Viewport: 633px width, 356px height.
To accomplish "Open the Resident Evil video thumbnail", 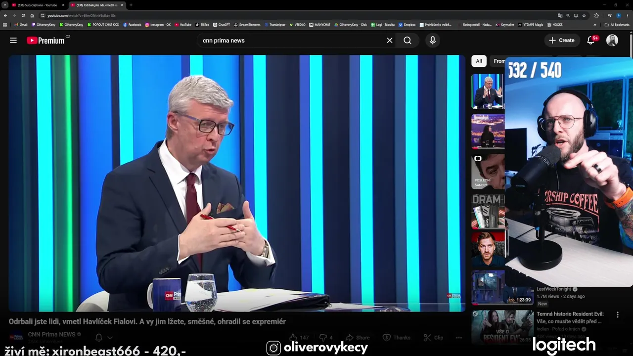I will pyautogui.click(x=502, y=327).
